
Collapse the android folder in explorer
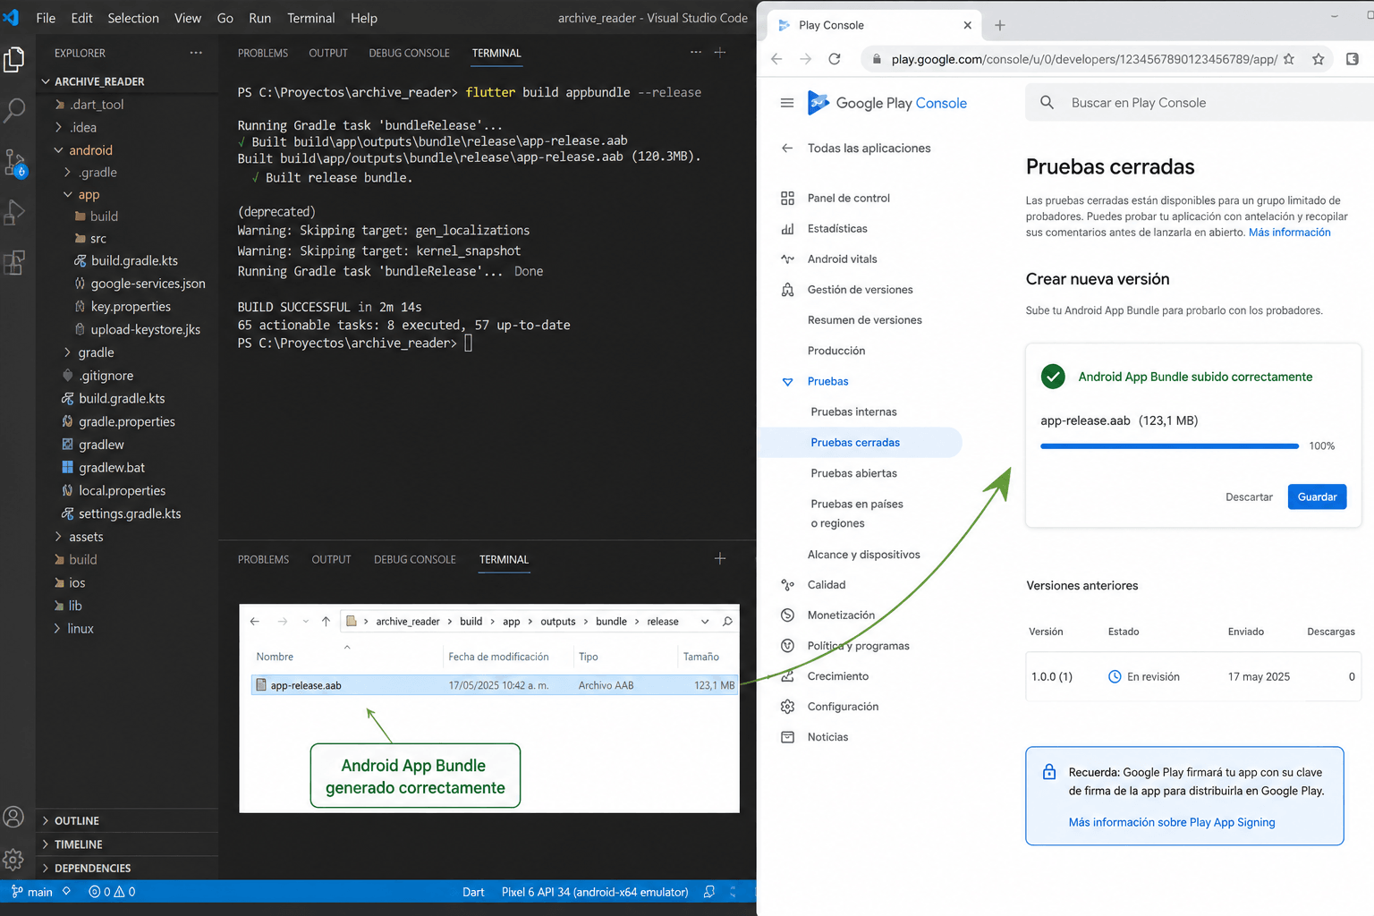[x=58, y=150]
